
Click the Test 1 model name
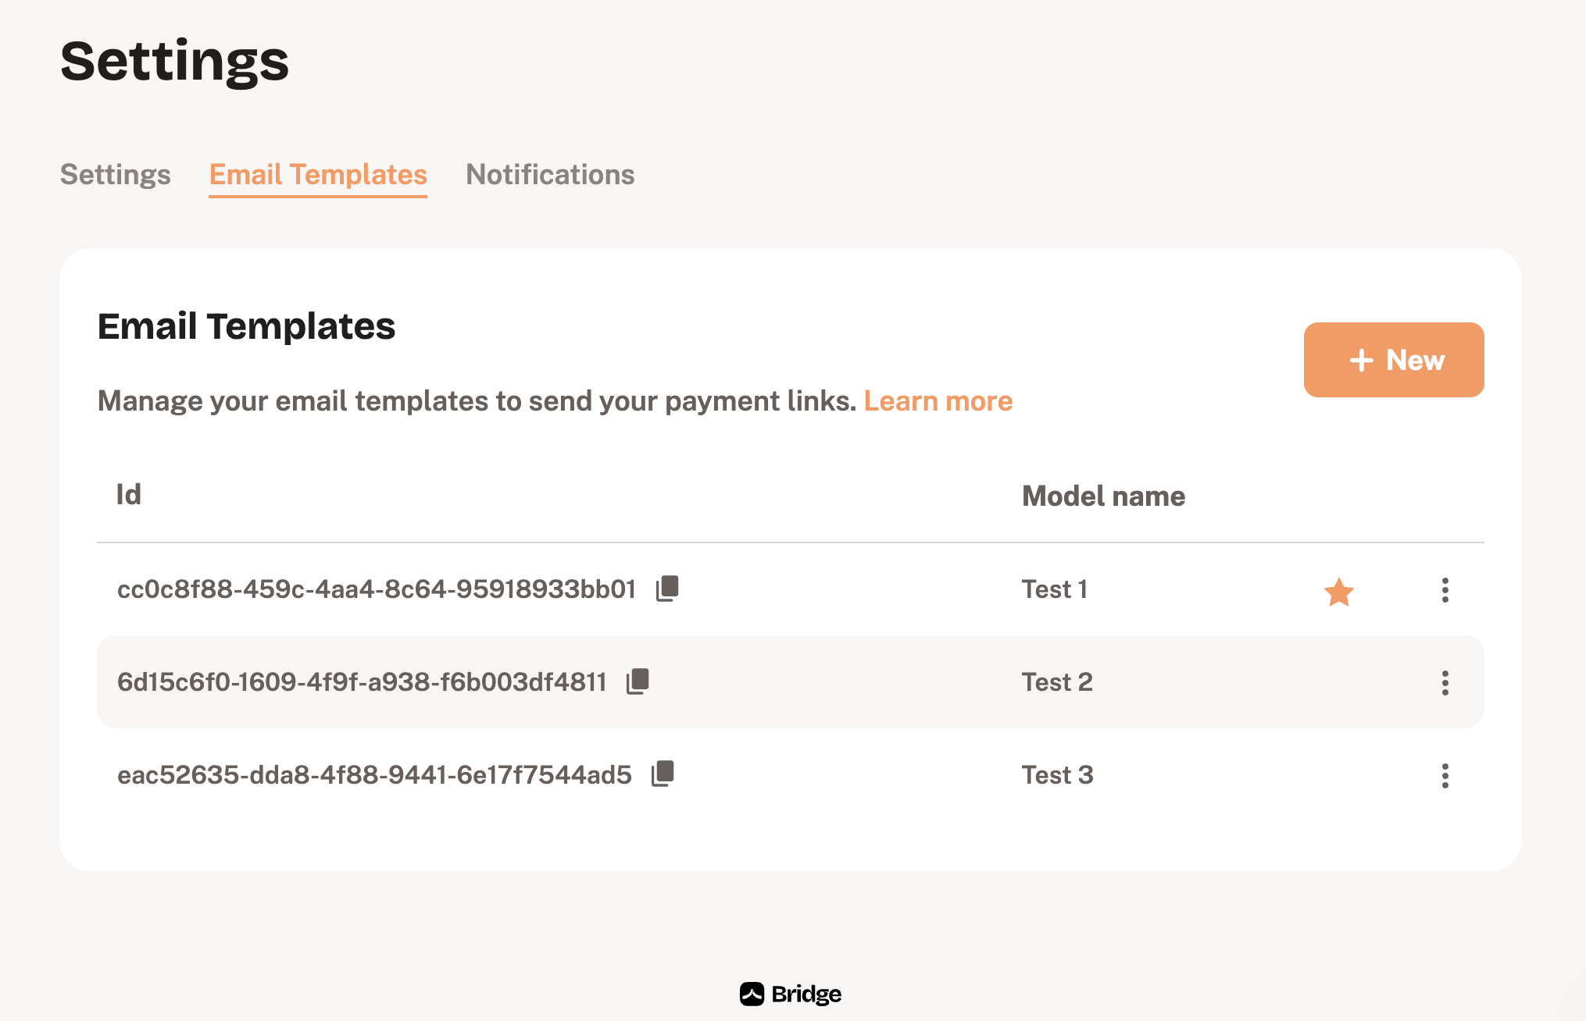click(1055, 589)
